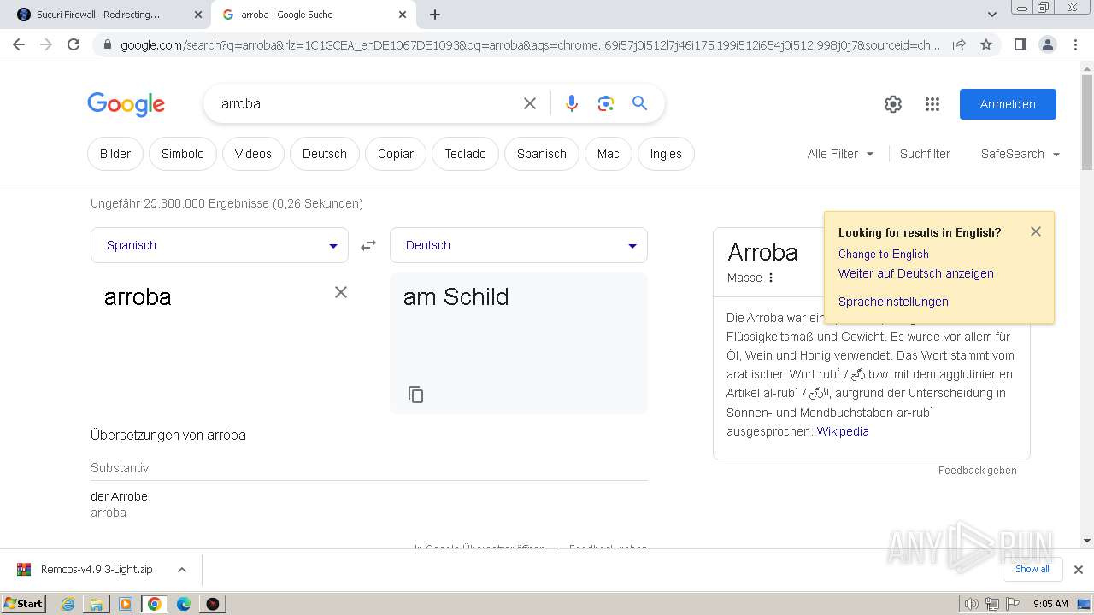Copy the translation am Schild
The image size is (1094, 615).
(x=416, y=395)
